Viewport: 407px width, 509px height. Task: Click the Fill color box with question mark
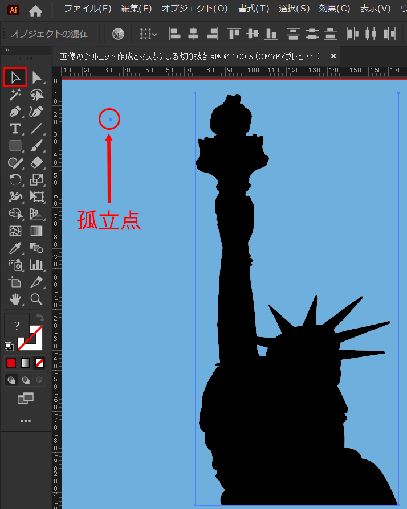pyautogui.click(x=17, y=325)
